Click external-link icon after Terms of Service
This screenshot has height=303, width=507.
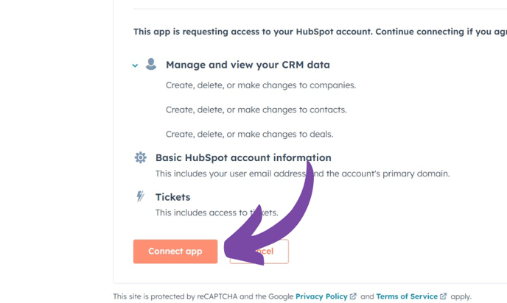[x=444, y=296]
